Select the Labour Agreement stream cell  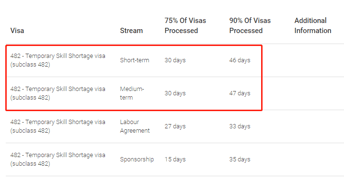pos(135,126)
